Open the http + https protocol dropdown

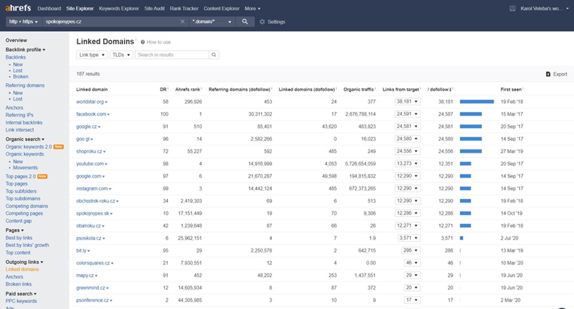coord(23,22)
